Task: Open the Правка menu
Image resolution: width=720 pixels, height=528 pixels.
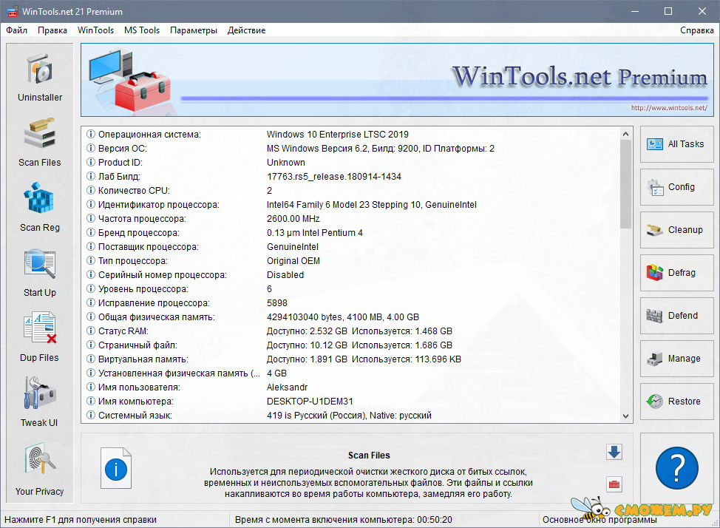Action: (x=52, y=30)
